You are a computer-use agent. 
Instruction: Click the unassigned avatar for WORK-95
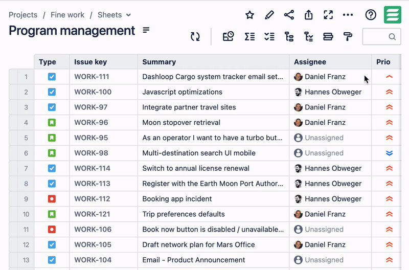point(298,138)
